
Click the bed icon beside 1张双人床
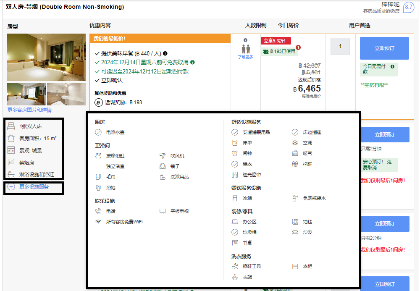11,126
